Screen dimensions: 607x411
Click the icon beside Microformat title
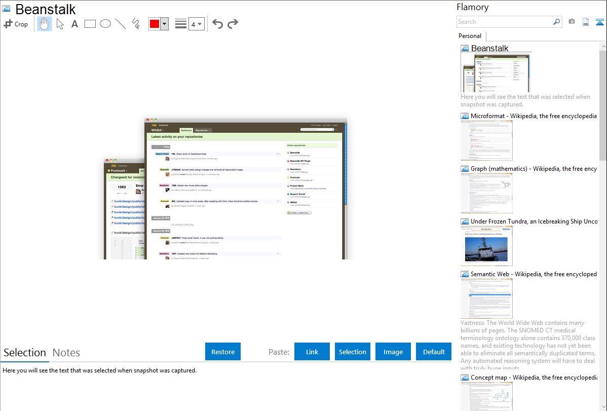coord(465,116)
